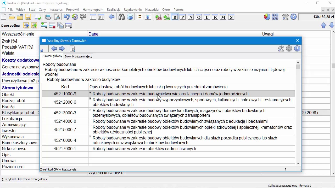Click dialog scrollbar down arrow

[298, 163]
